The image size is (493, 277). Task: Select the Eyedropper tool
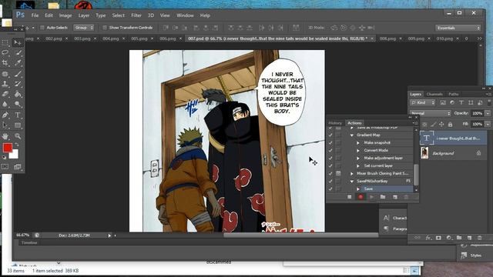(18, 63)
